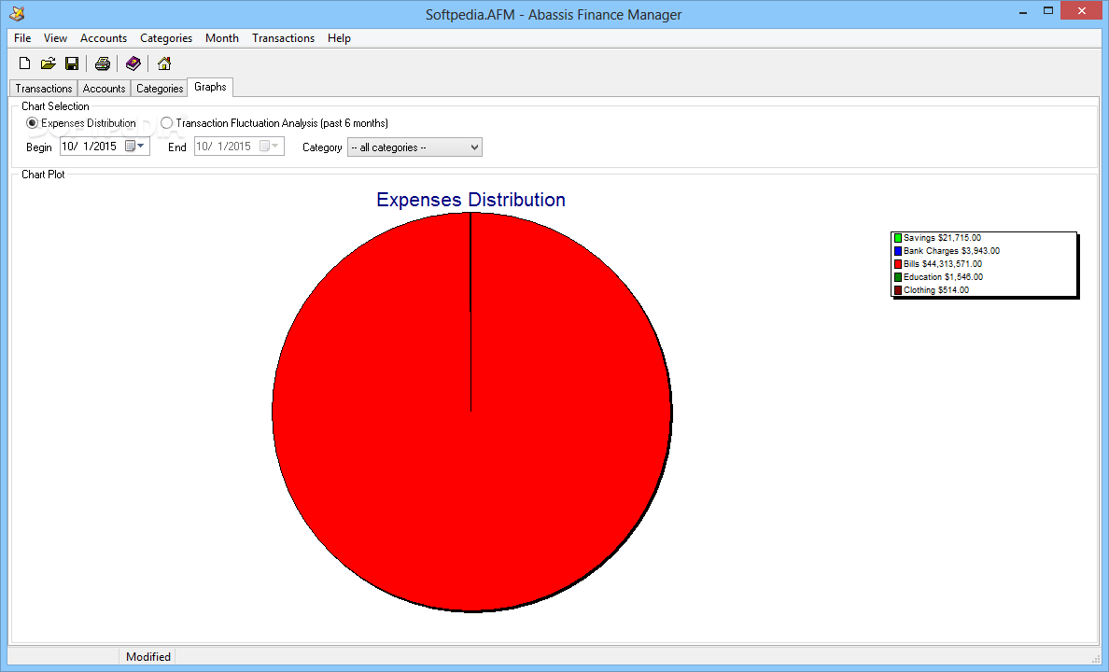Viewport: 1109px width, 672px height.
Task: Click the Bills red legend swatch
Action: (897, 264)
